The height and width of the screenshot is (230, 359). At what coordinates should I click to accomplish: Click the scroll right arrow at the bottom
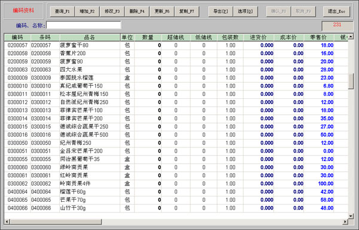click(345, 222)
